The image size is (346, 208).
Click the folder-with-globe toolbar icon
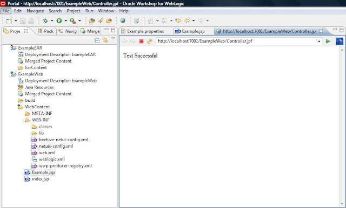(92, 20)
